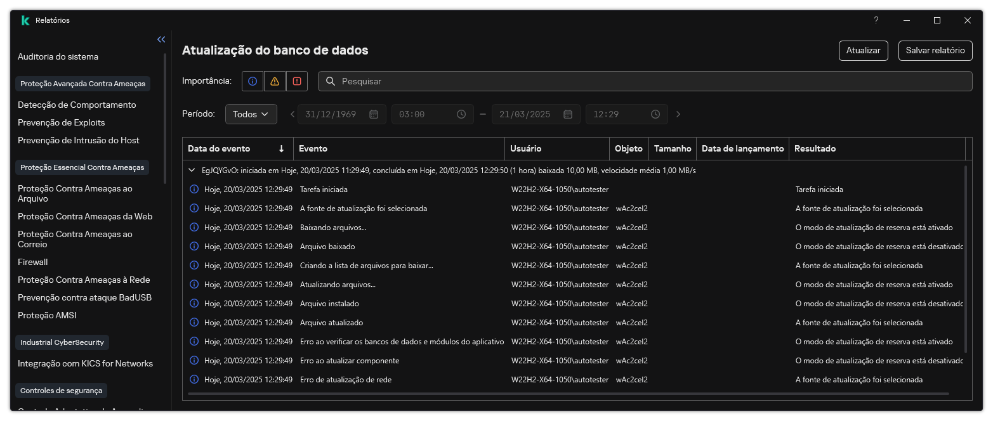Image resolution: width=993 pixels, height=421 pixels.
Task: Open the end date calendar picker
Action: (567, 114)
